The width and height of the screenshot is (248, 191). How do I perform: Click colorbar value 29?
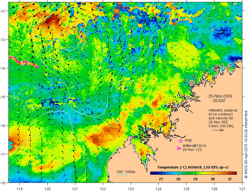195,179
